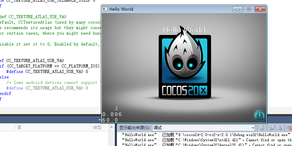Go to next message in output toolbar
The height and width of the screenshot is (146, 292).
pyautogui.click(x=279, y=128)
